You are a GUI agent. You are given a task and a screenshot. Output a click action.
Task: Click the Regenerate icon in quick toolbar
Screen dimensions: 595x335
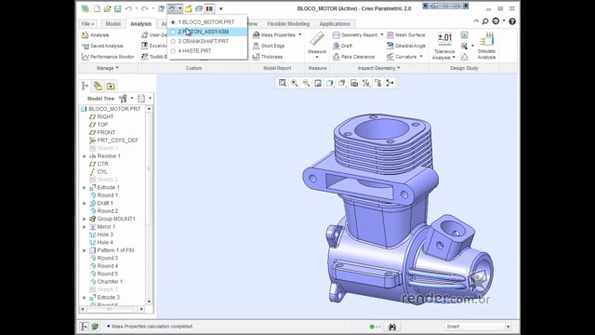click(161, 8)
